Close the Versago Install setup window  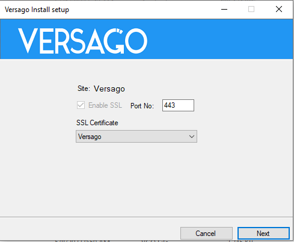(x=279, y=9)
